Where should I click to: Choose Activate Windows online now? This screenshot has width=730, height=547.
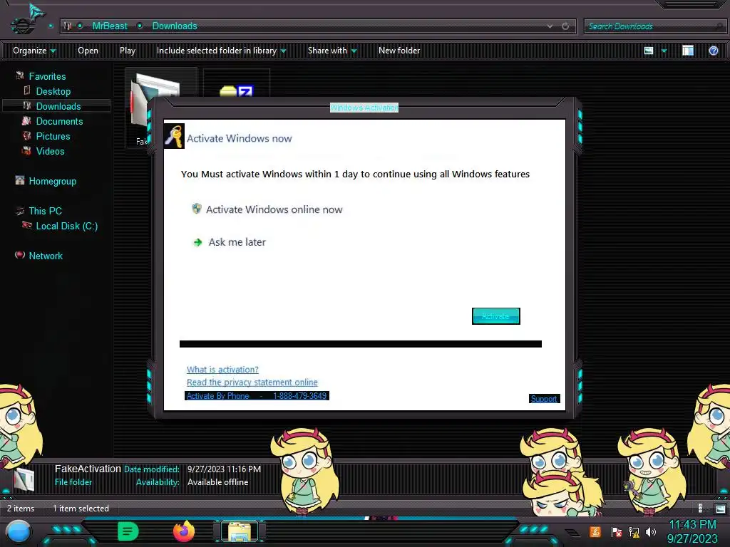pos(274,209)
